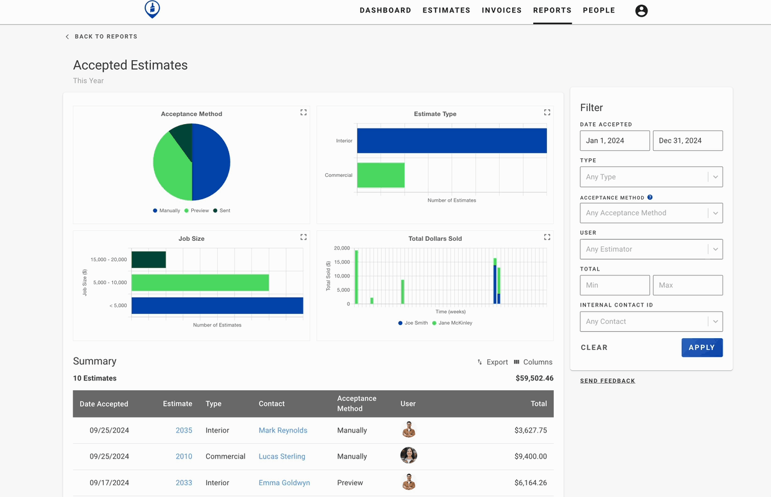Click user avatar in estimate 2035 row
The width and height of the screenshot is (771, 497).
pos(408,429)
